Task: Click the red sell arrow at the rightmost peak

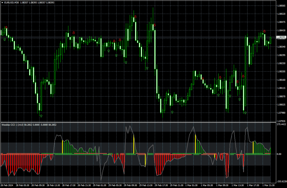Action: tap(264, 31)
